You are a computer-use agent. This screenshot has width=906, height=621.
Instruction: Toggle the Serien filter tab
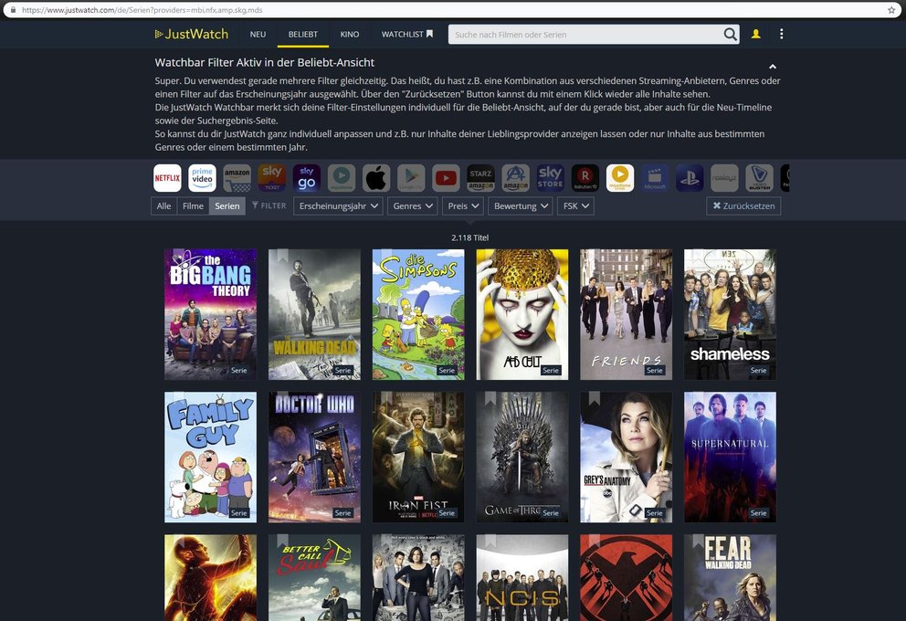click(x=226, y=205)
